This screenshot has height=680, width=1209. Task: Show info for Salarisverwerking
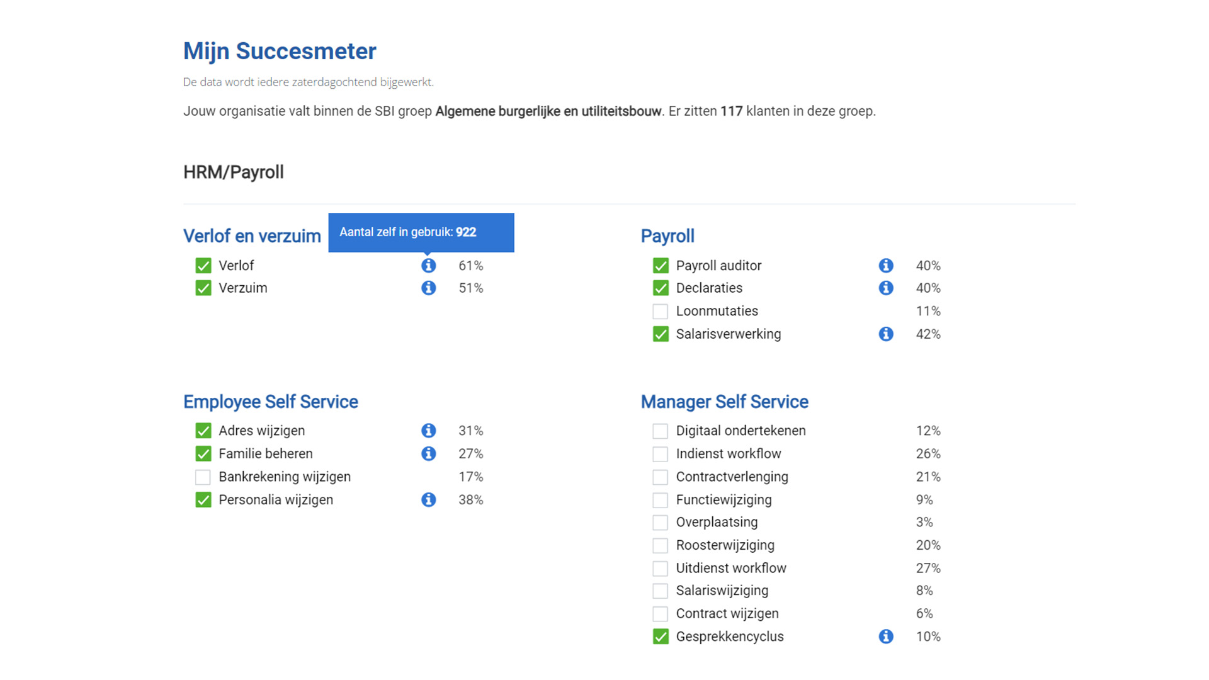pos(886,334)
